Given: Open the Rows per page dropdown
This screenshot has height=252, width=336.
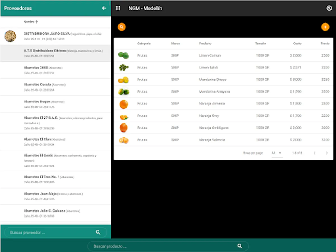Looking at the screenshot, I should 277,153.
